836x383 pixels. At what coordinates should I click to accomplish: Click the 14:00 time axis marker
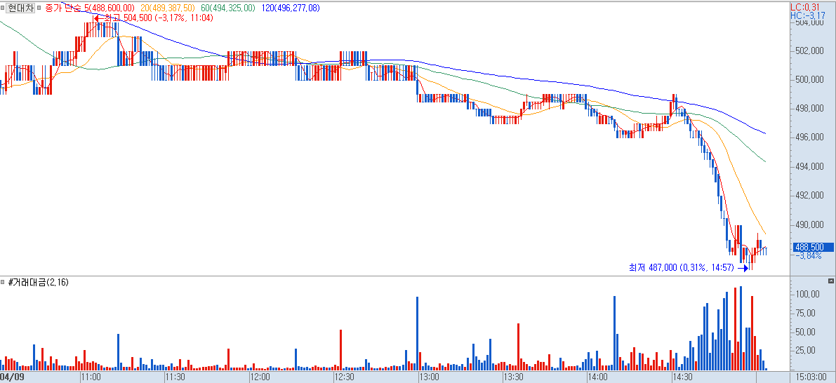point(597,377)
